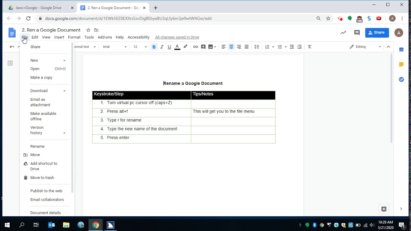The image size is (411, 231).
Task: Open the Accessibility menu
Action: [x=138, y=37]
